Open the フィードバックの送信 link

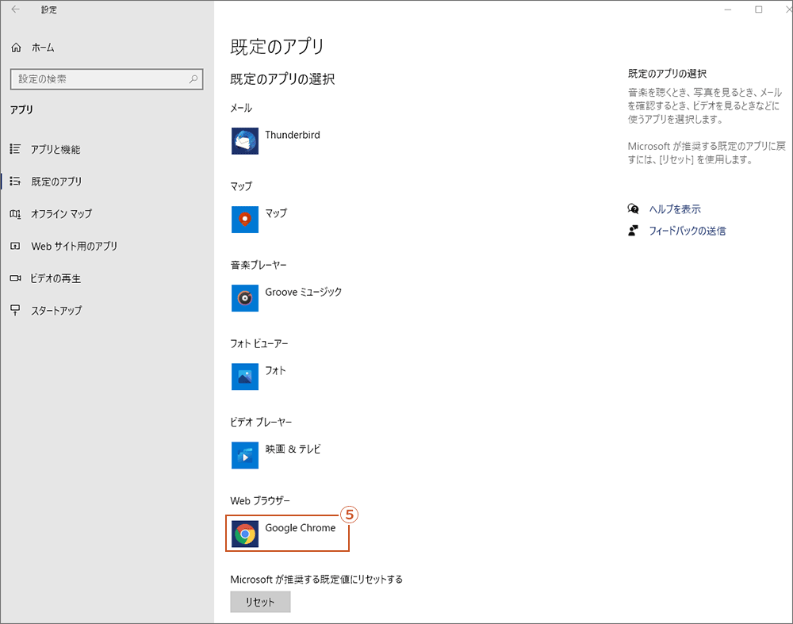(x=687, y=231)
